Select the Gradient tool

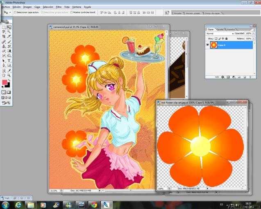coord(9,51)
